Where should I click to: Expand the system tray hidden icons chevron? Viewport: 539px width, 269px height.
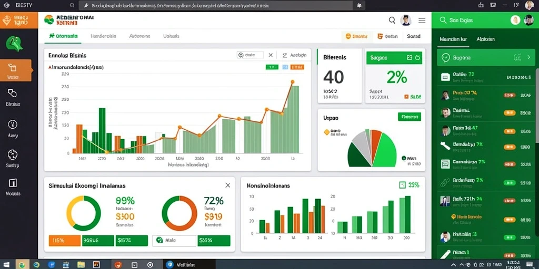coord(453,265)
